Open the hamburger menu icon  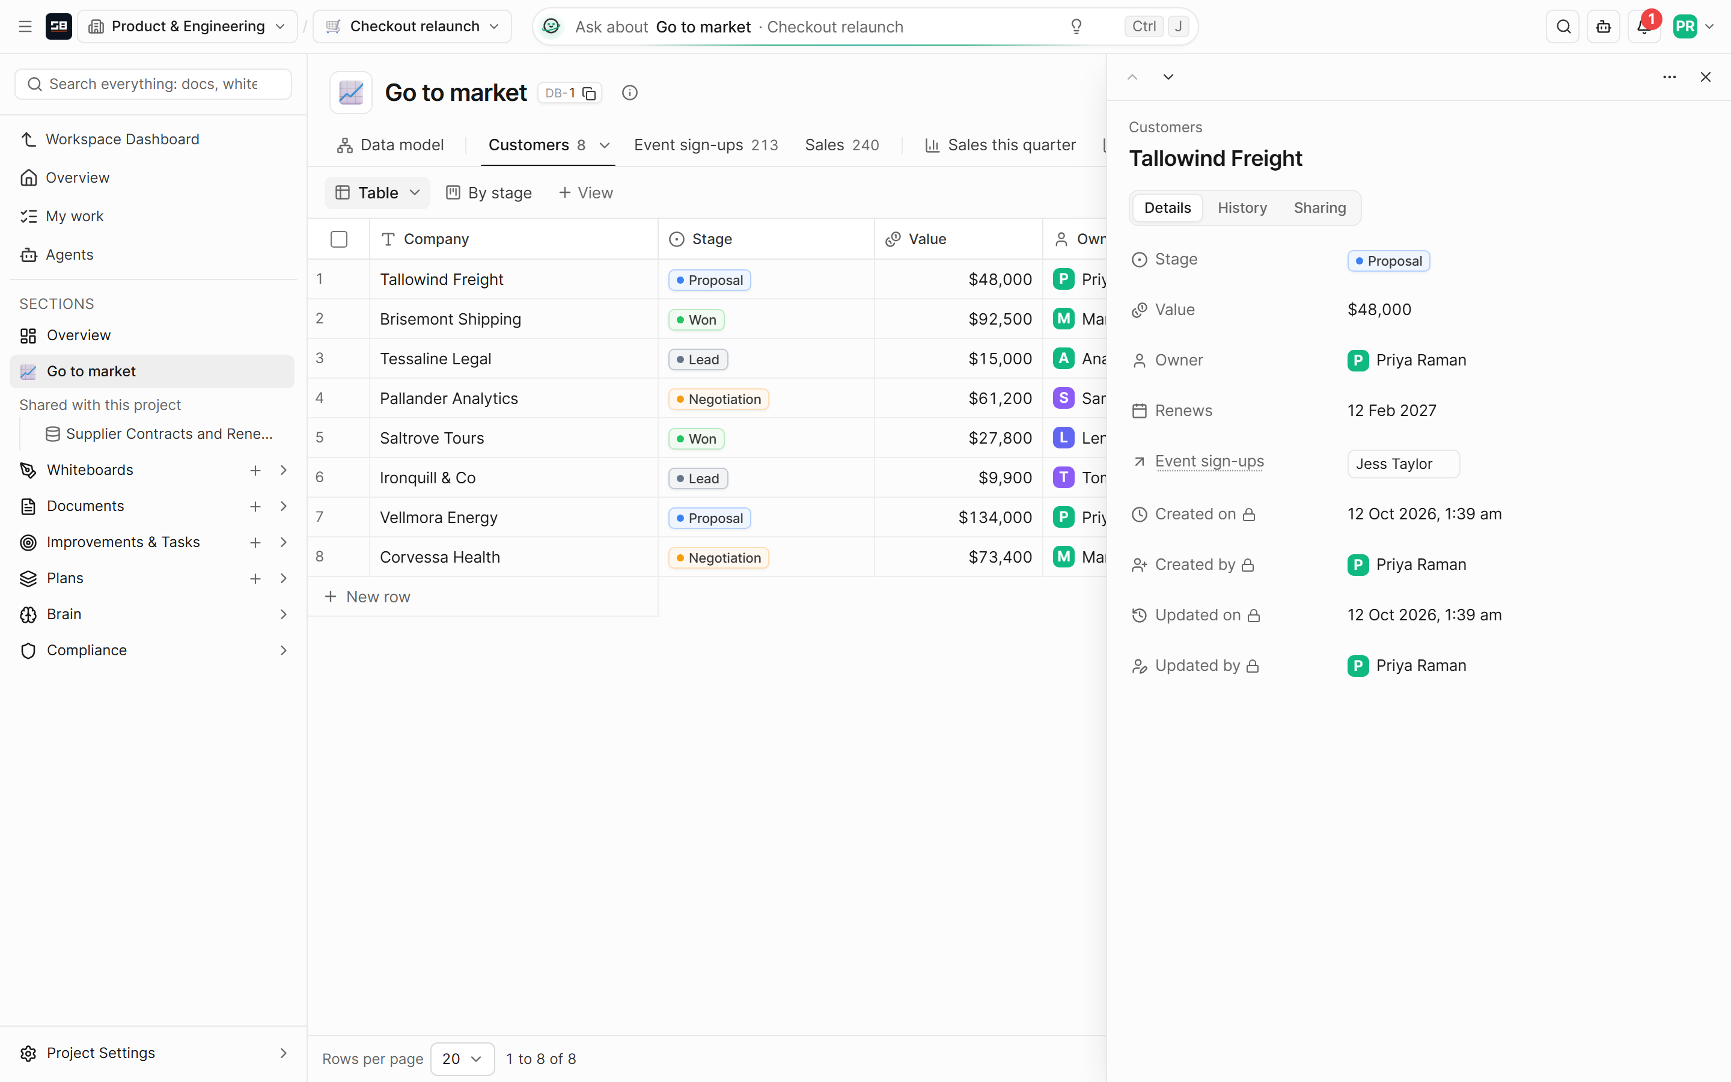(25, 26)
